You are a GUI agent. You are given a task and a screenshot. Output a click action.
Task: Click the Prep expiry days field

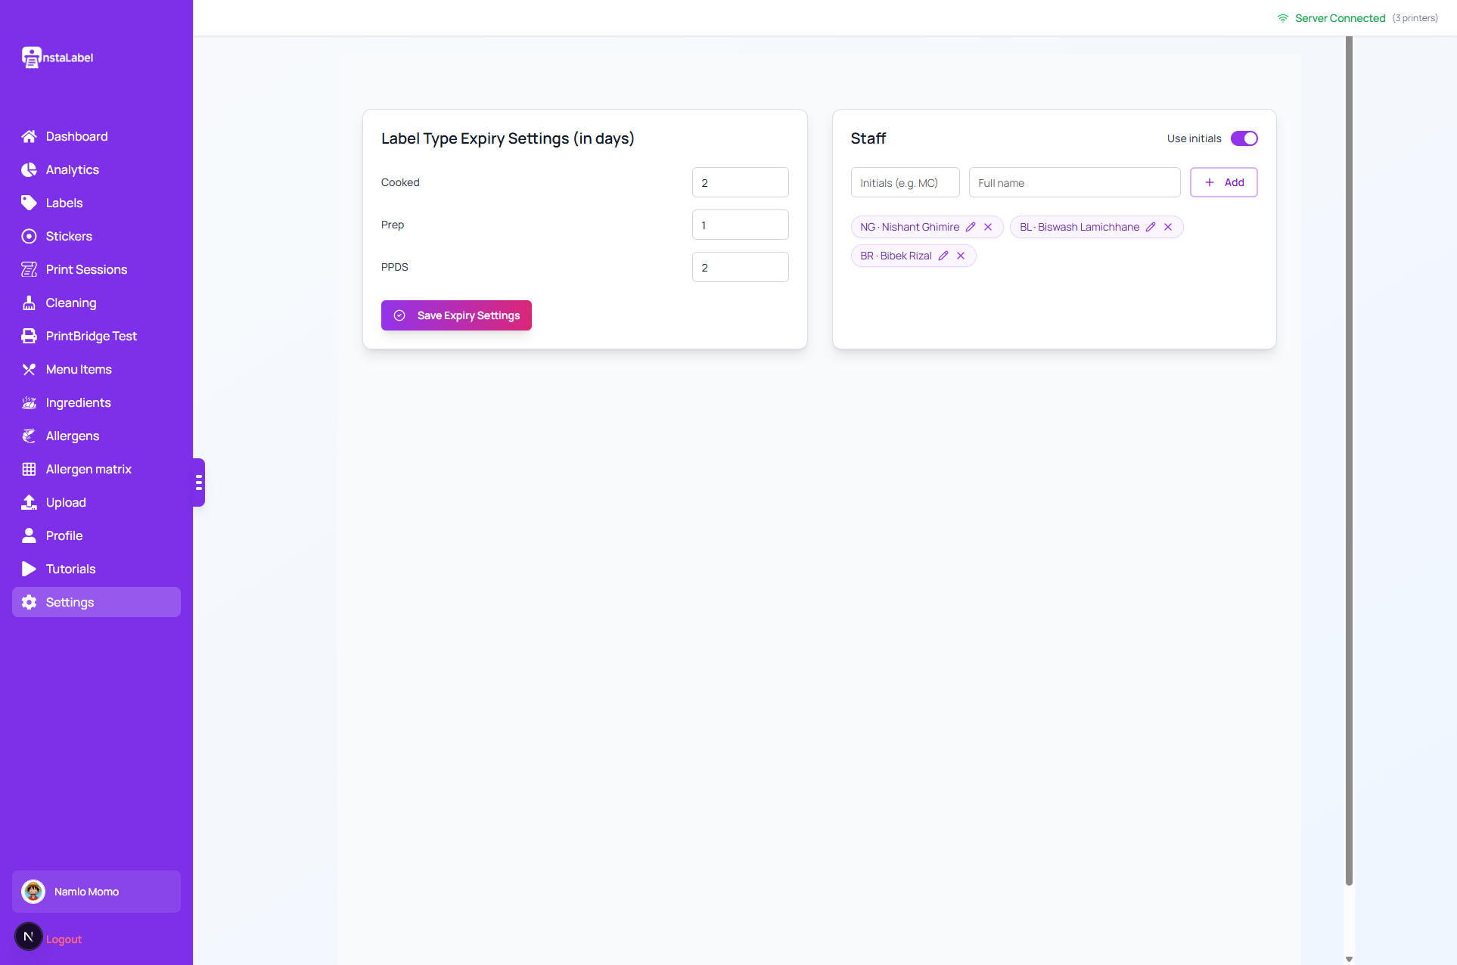click(x=740, y=225)
